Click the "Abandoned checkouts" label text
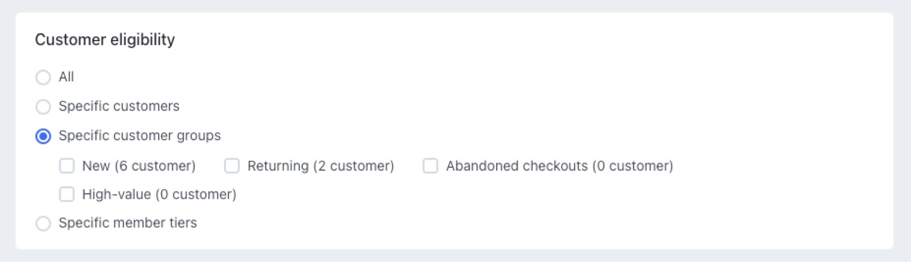This screenshot has width=911, height=262. click(x=517, y=166)
